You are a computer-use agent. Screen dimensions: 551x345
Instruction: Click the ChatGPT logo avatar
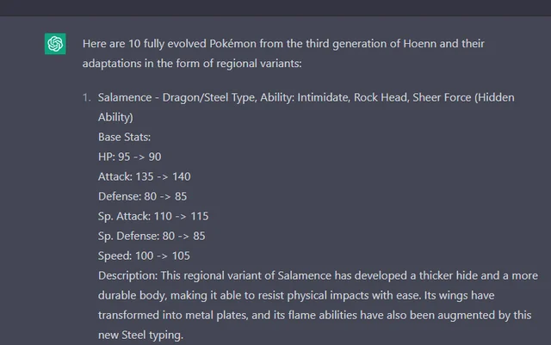click(x=56, y=44)
